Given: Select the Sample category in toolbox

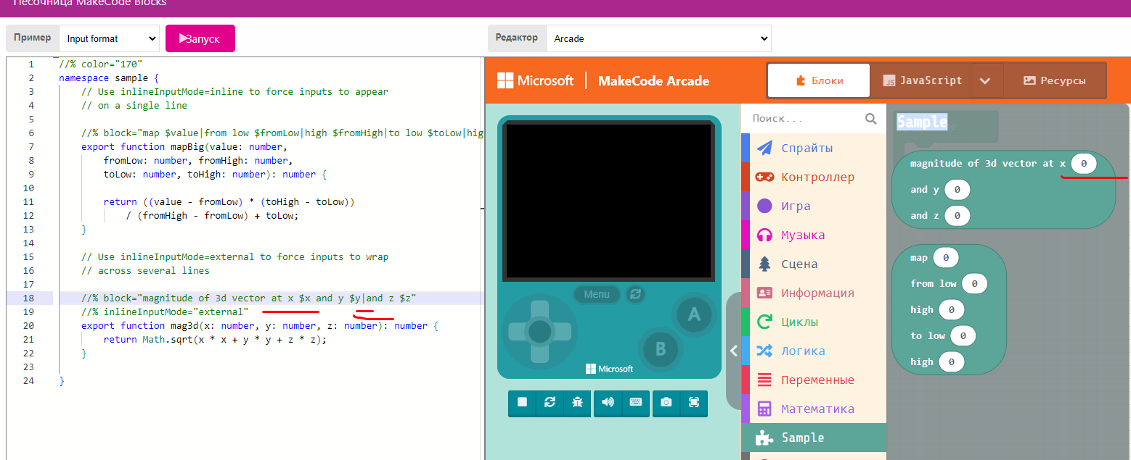Looking at the screenshot, I should tap(814, 438).
